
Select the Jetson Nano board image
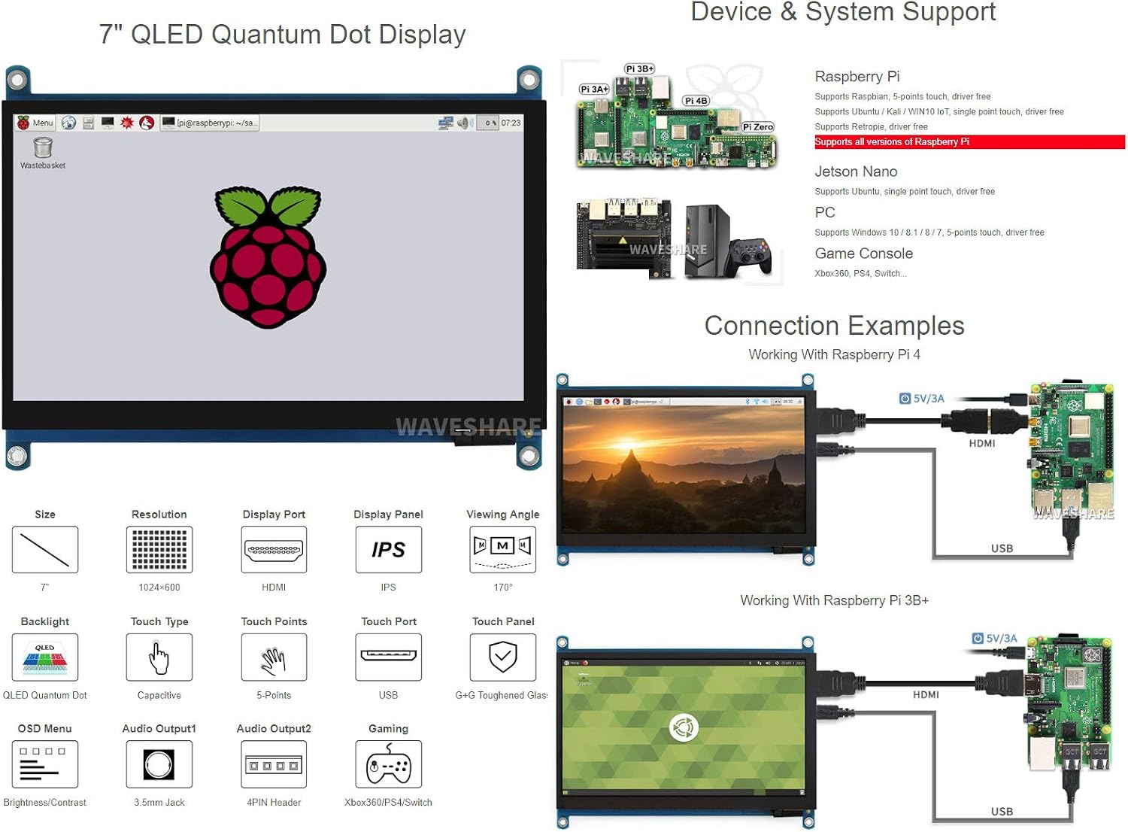click(624, 238)
